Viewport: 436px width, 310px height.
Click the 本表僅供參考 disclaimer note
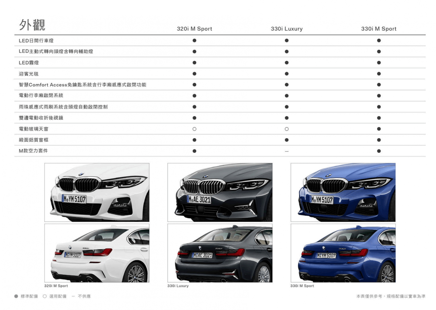click(391, 297)
